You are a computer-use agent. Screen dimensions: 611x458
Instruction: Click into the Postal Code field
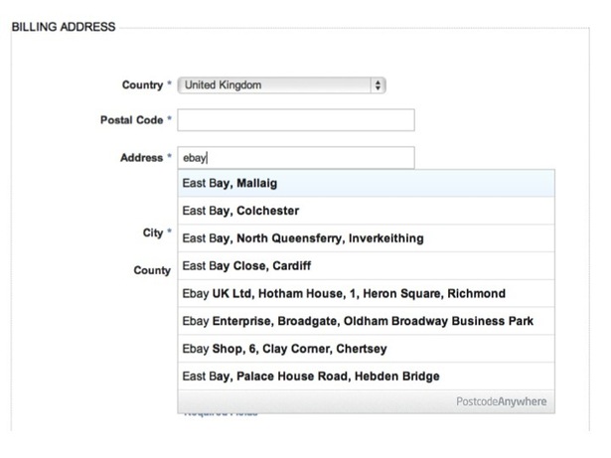[x=295, y=120]
